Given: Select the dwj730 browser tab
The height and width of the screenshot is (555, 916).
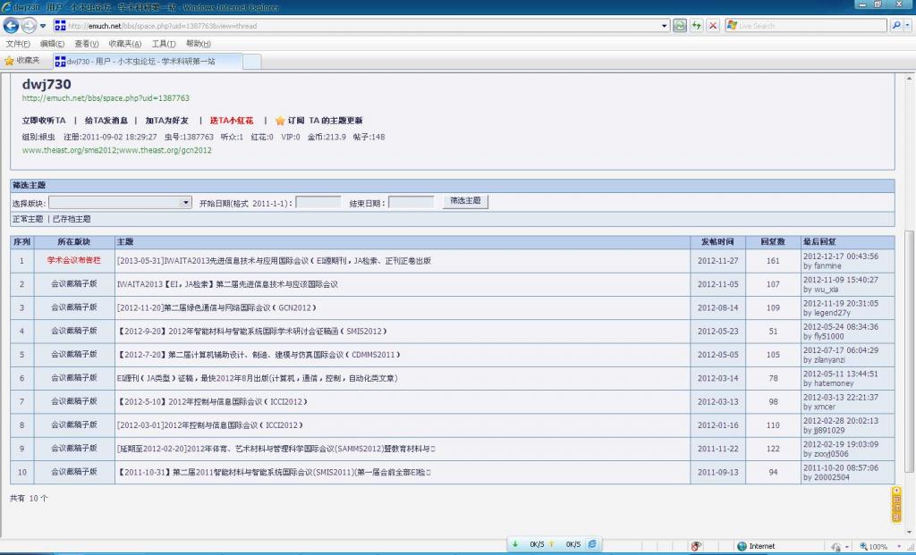Looking at the screenshot, I should (148, 62).
